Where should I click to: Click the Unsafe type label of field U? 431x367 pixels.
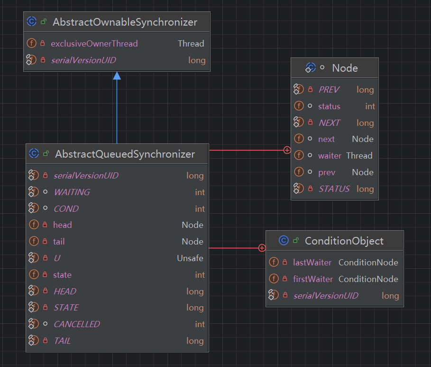[190, 258]
